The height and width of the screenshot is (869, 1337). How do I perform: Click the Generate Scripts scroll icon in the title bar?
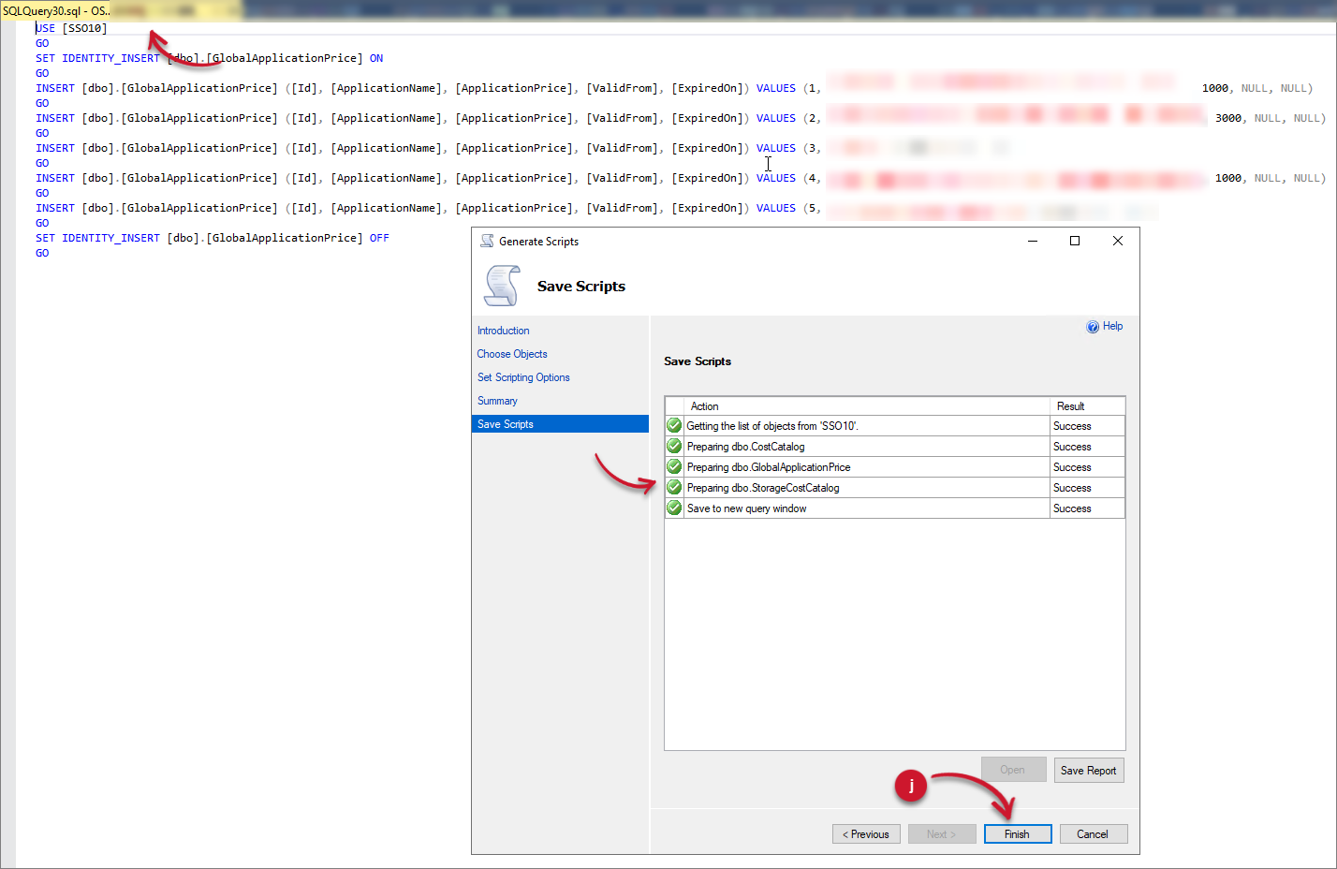(487, 241)
